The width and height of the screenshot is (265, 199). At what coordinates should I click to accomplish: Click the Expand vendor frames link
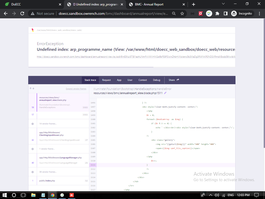(76, 89)
